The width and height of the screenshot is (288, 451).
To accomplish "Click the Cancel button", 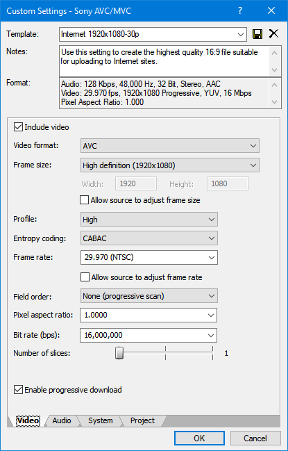I will coord(255,438).
